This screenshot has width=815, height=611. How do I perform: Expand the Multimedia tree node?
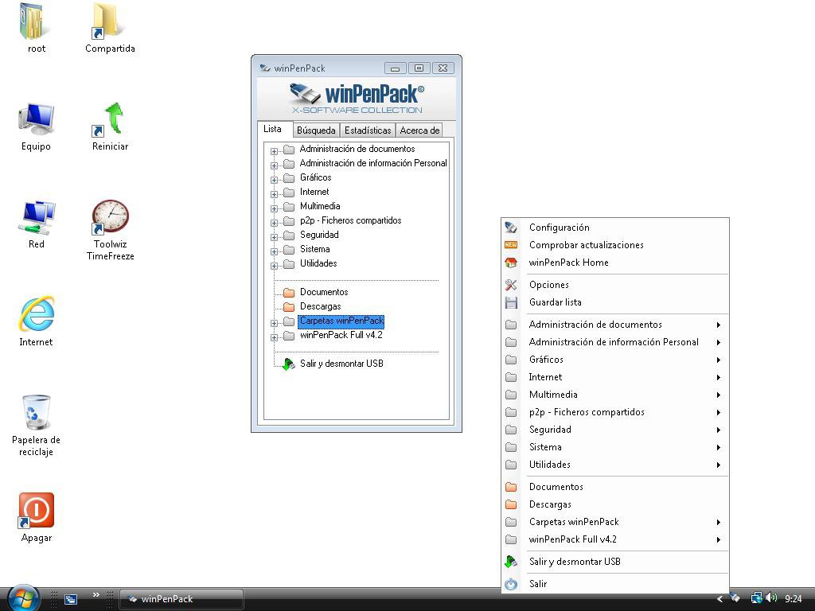(x=274, y=208)
